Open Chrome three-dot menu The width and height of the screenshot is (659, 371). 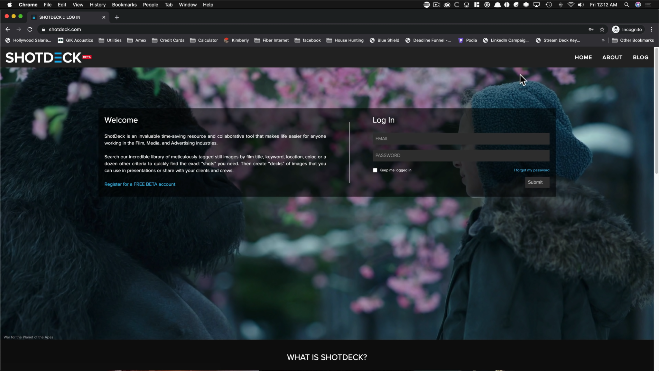coord(652,29)
